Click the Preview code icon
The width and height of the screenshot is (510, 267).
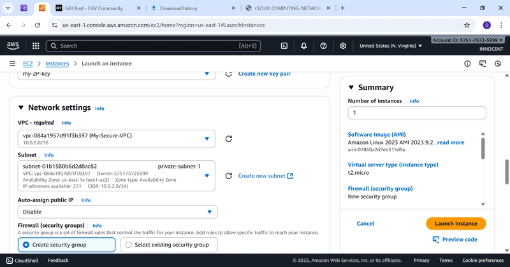tap(435, 240)
